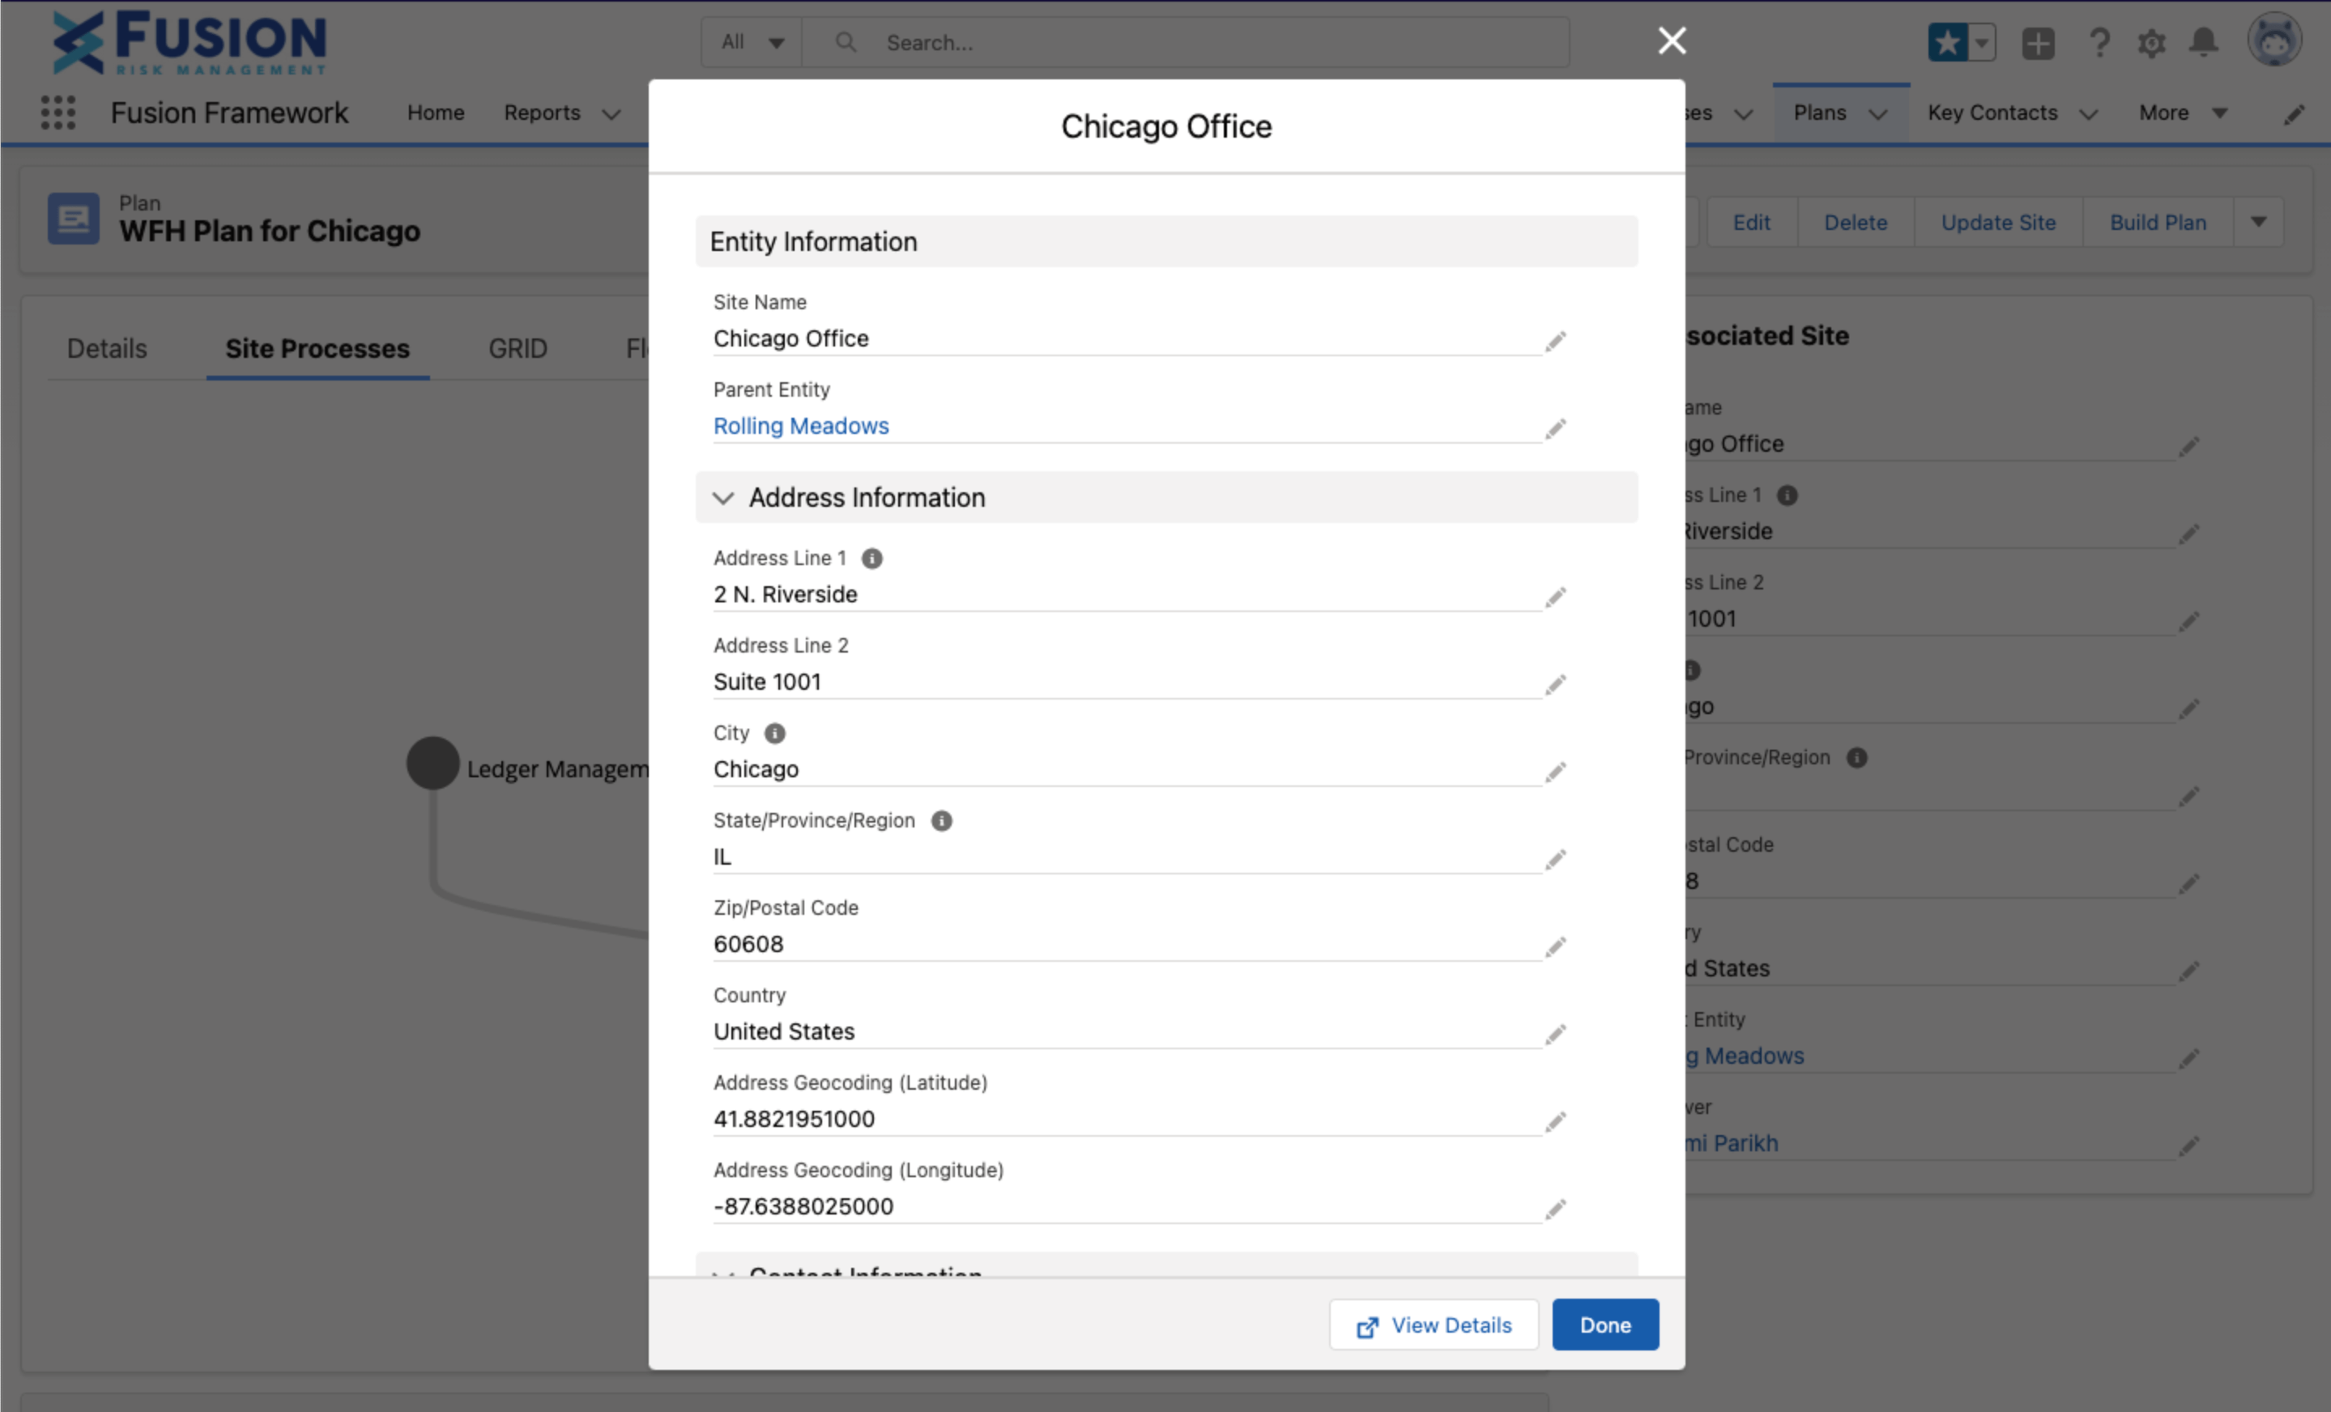2331x1412 pixels.
Task: Switch to the GRID tab
Action: (x=516, y=347)
